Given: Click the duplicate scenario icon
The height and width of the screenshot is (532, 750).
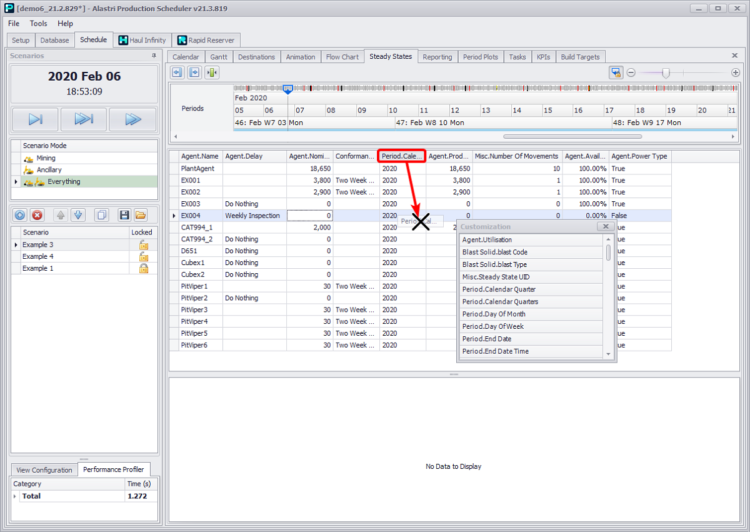Looking at the screenshot, I should (x=101, y=215).
